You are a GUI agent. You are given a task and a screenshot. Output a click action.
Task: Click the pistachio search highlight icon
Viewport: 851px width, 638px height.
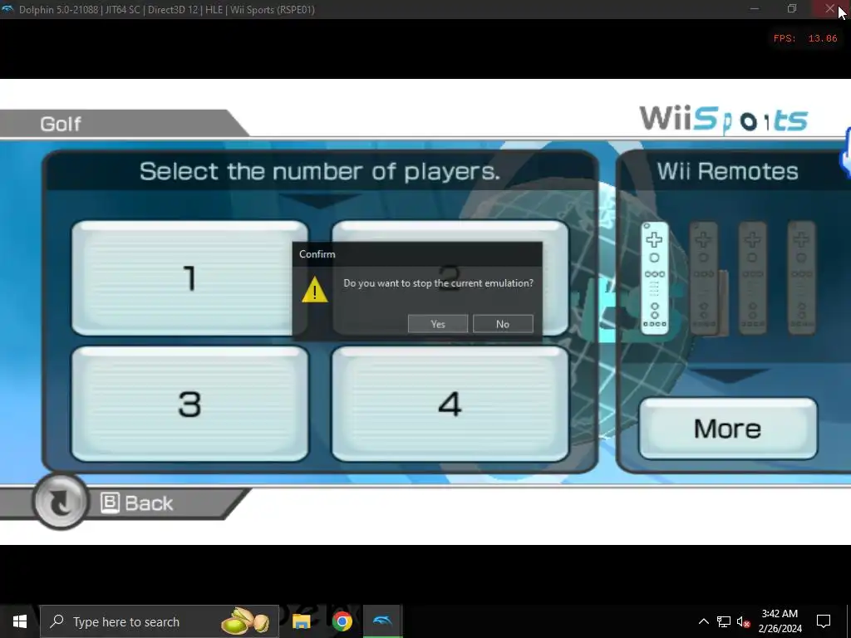click(245, 621)
